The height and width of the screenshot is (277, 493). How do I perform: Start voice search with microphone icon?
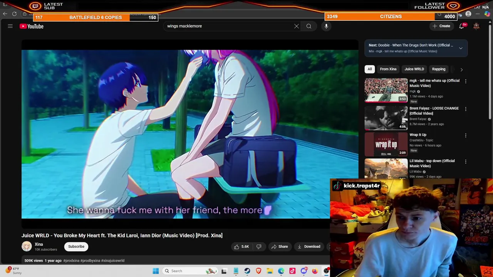tap(326, 26)
